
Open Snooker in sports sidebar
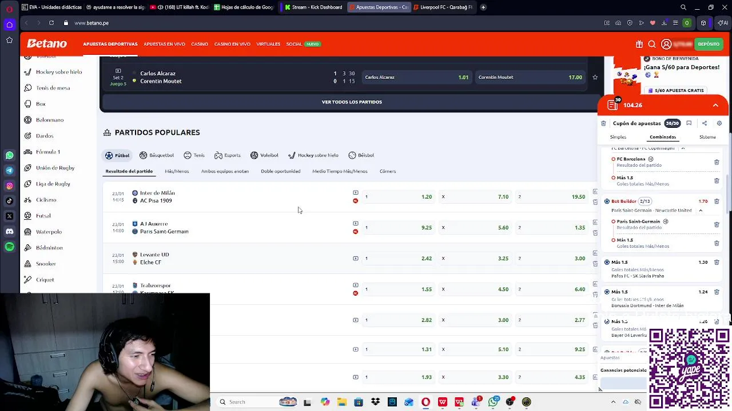click(46, 264)
